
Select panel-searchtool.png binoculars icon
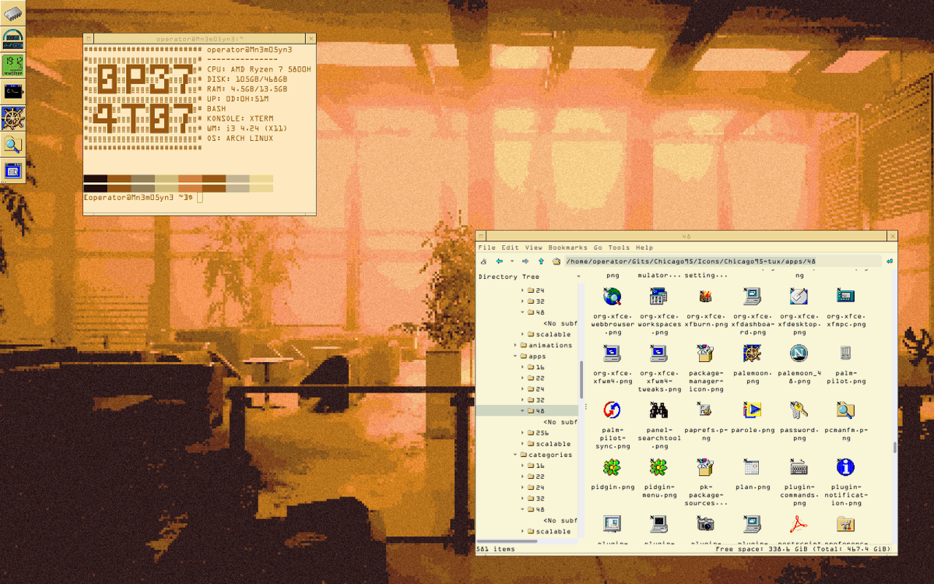pyautogui.click(x=658, y=410)
